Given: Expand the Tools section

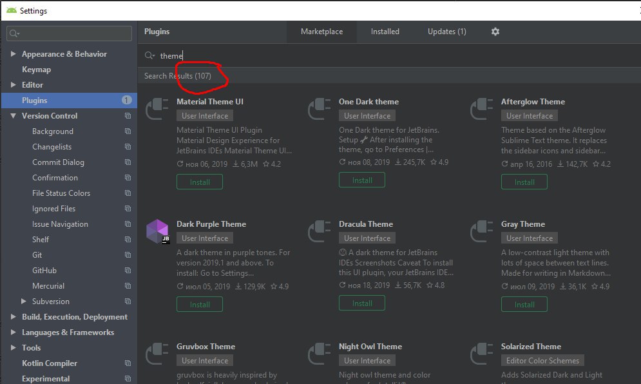Looking at the screenshot, I should tap(13, 348).
